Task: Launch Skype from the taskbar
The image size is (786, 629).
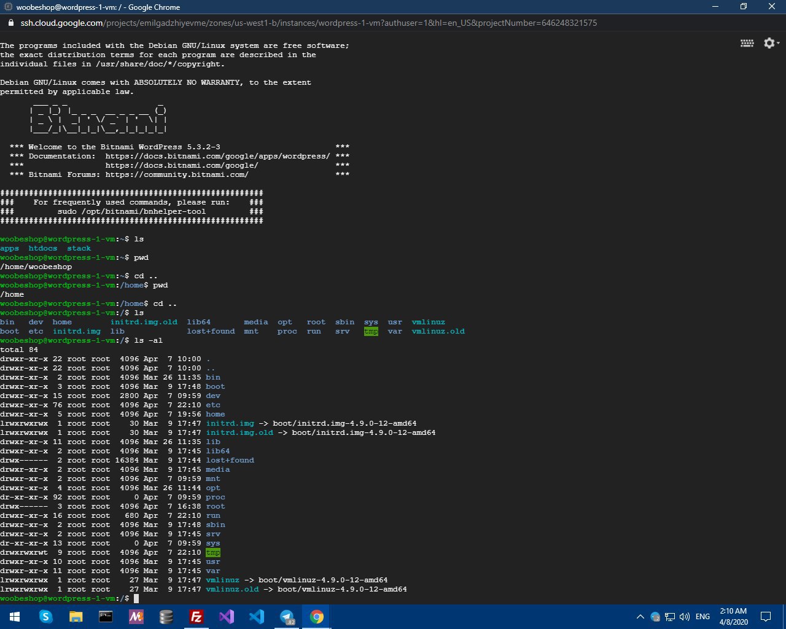Action: [x=45, y=617]
